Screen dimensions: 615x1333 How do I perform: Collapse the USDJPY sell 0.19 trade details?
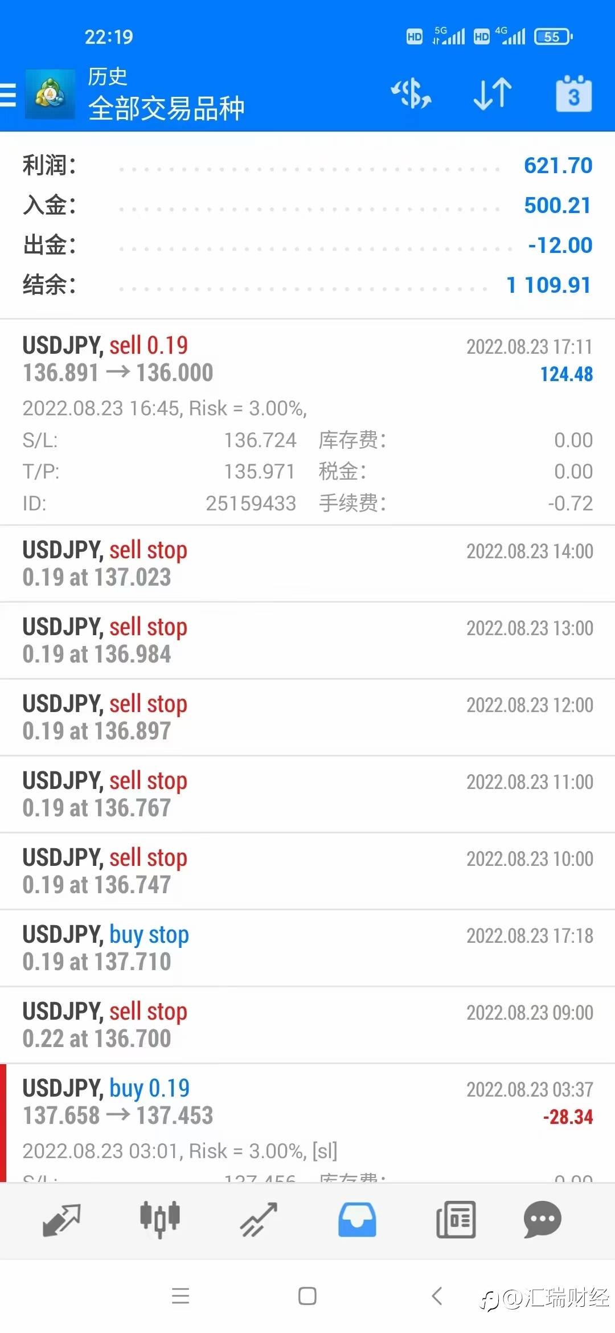307,360
